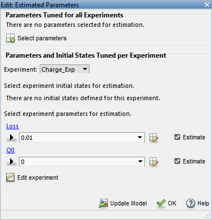212x220 pixels.
Task: Confirm with the OK button label
Action: point(172,203)
